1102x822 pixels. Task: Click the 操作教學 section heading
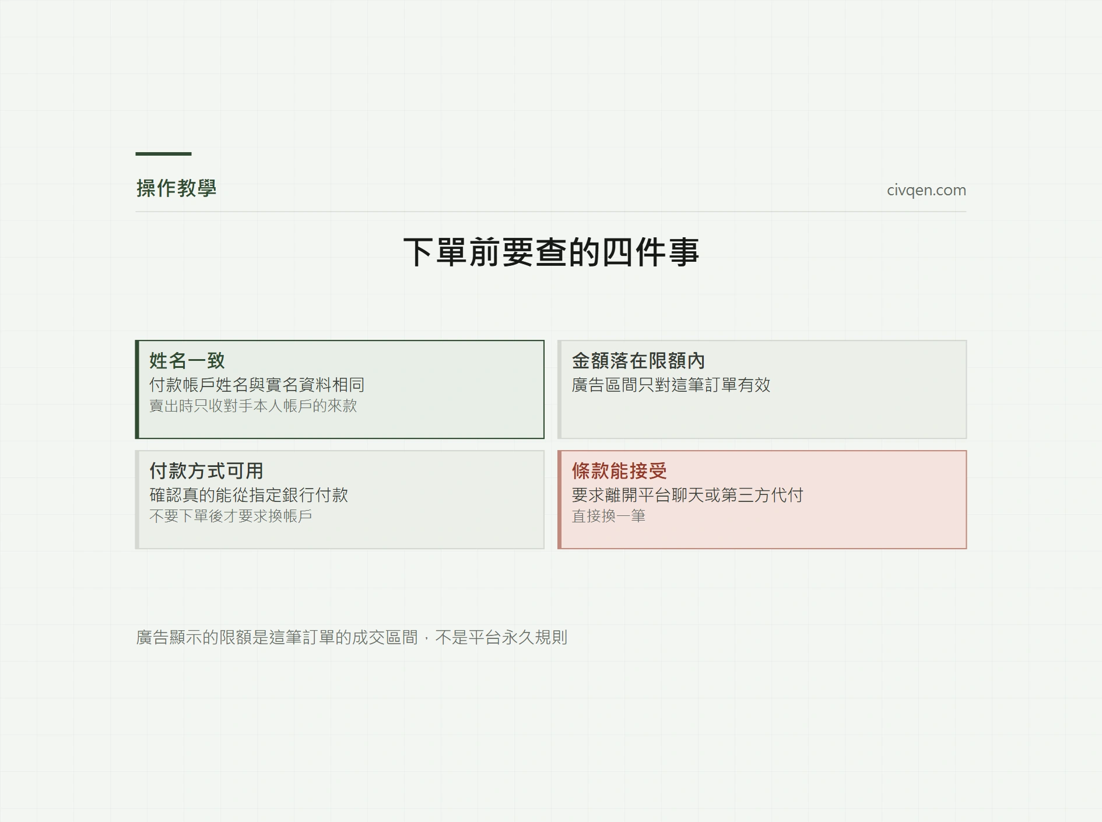176,188
